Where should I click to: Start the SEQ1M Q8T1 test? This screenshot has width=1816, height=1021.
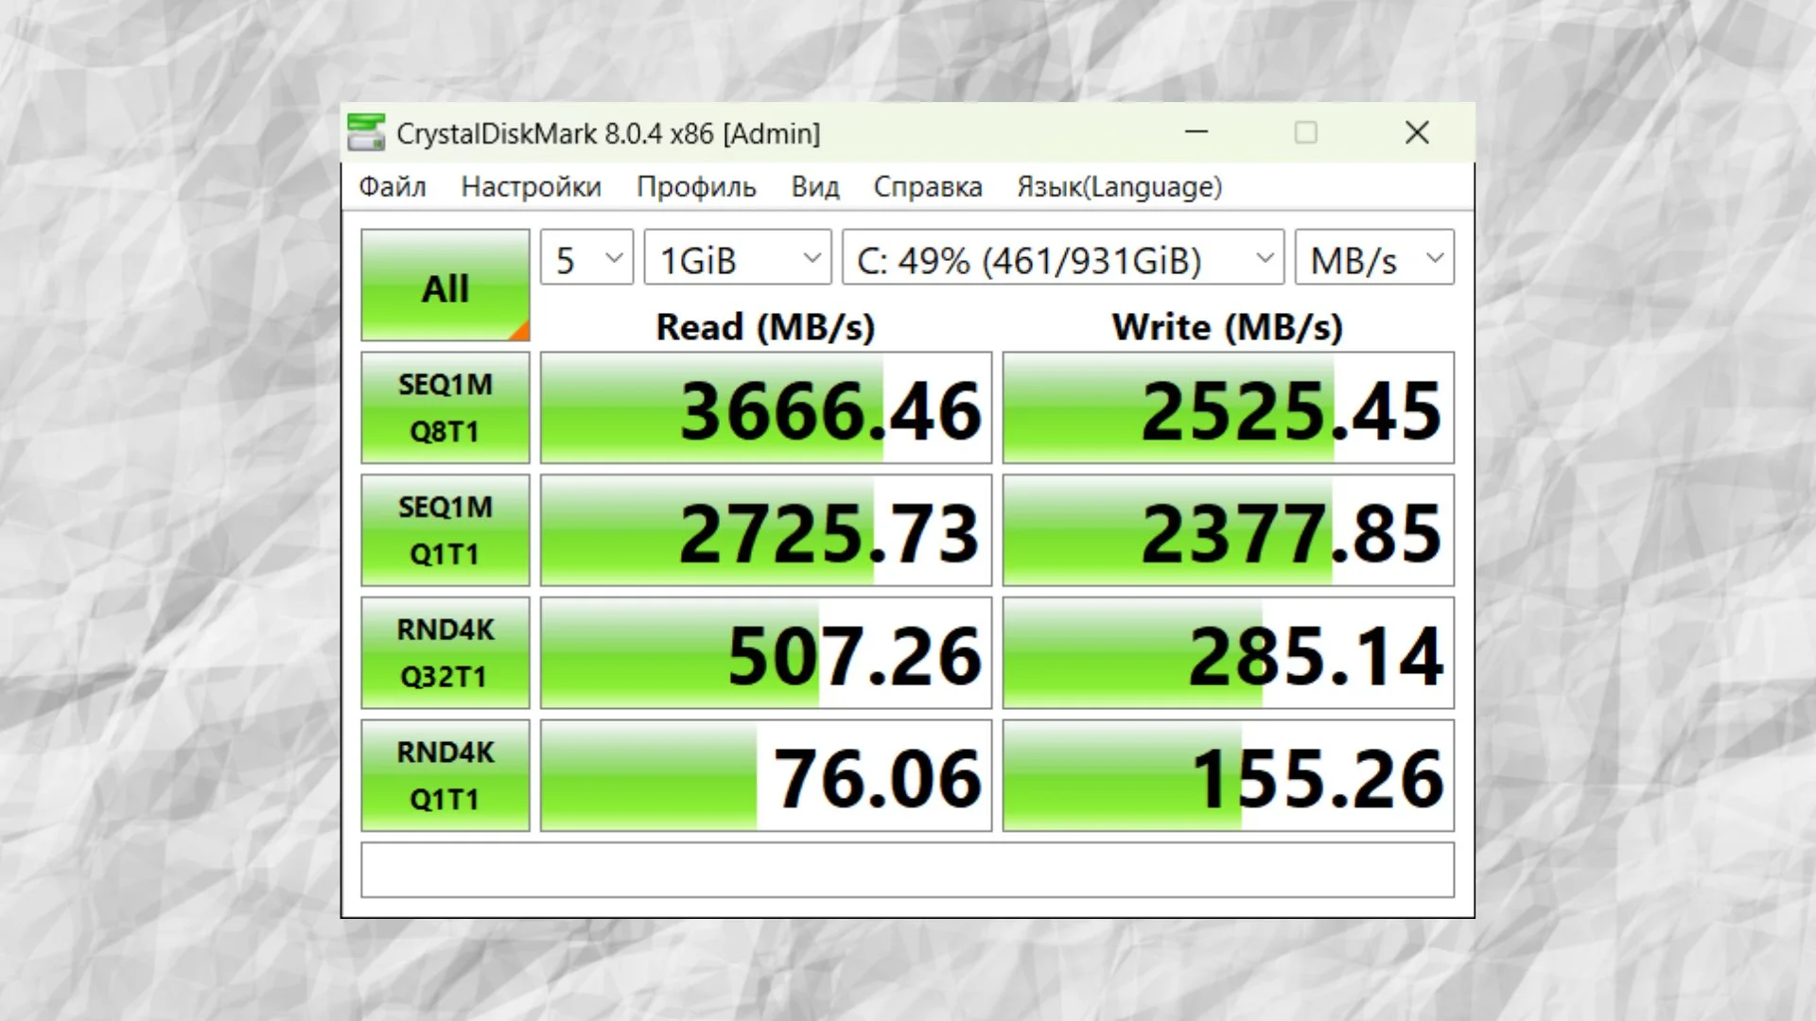(x=445, y=408)
